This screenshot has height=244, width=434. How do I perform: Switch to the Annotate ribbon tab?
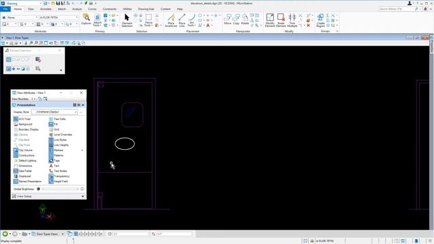[x=45, y=9]
